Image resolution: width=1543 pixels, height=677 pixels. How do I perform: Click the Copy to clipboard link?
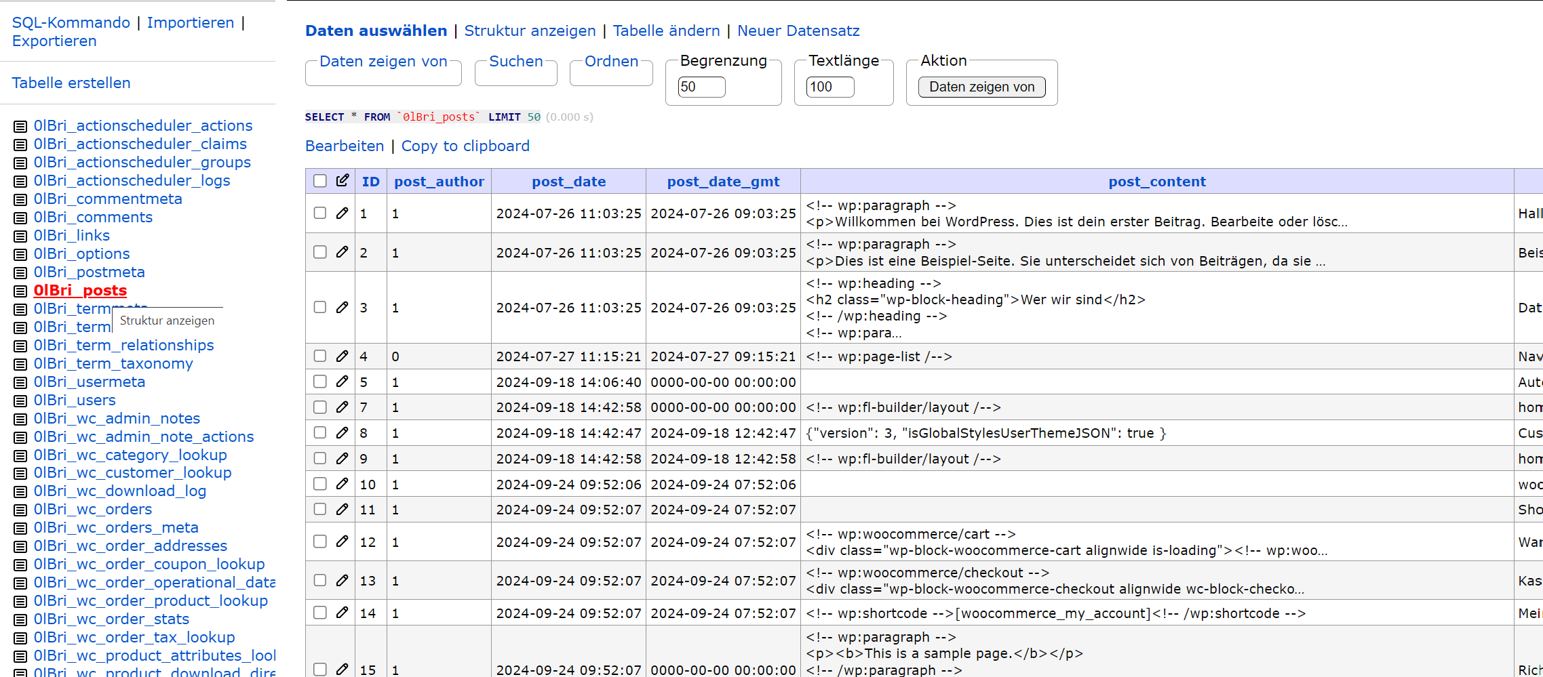[x=465, y=146]
